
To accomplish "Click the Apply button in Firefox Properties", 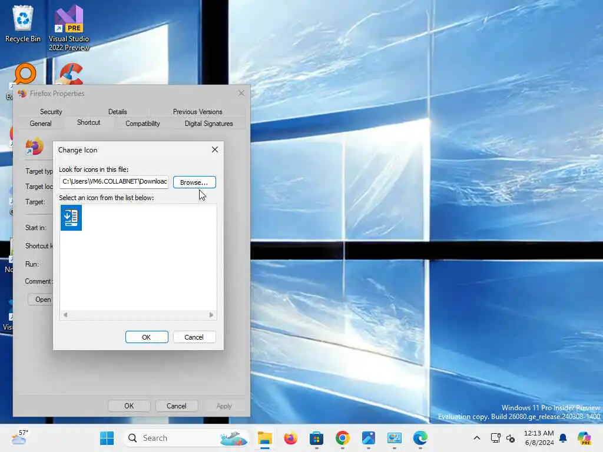I will tap(224, 406).
